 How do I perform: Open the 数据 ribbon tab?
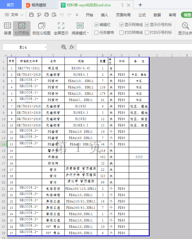click(157, 15)
